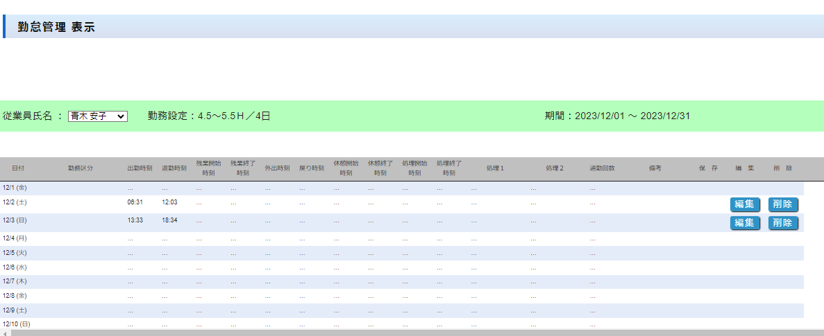Click the 日付 column header
Viewport: 824px width, 336px height.
coord(17,168)
